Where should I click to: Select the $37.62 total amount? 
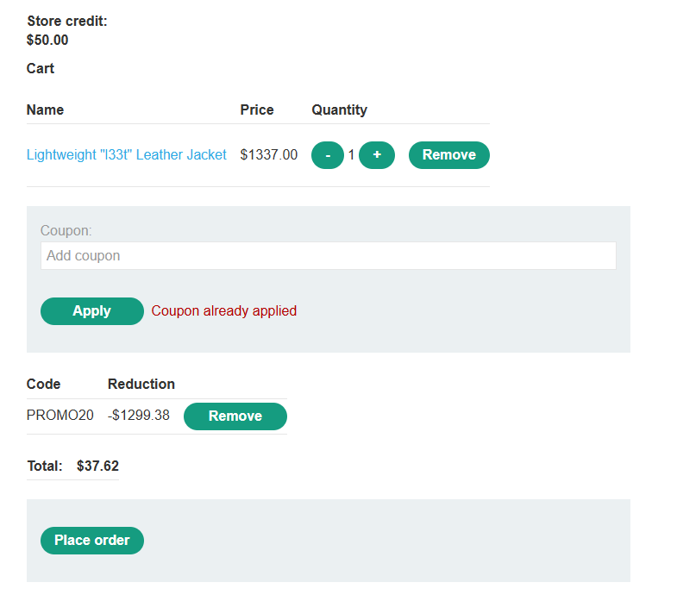[x=97, y=466]
